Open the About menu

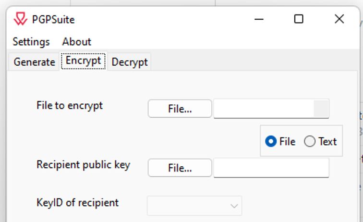point(76,42)
